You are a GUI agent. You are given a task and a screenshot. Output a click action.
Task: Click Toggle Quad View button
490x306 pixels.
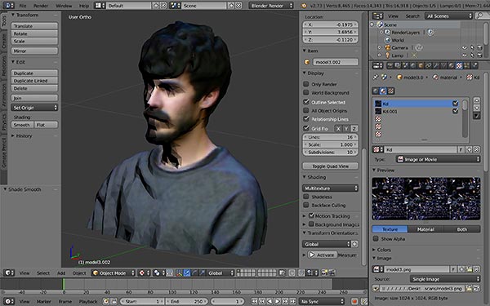point(330,166)
